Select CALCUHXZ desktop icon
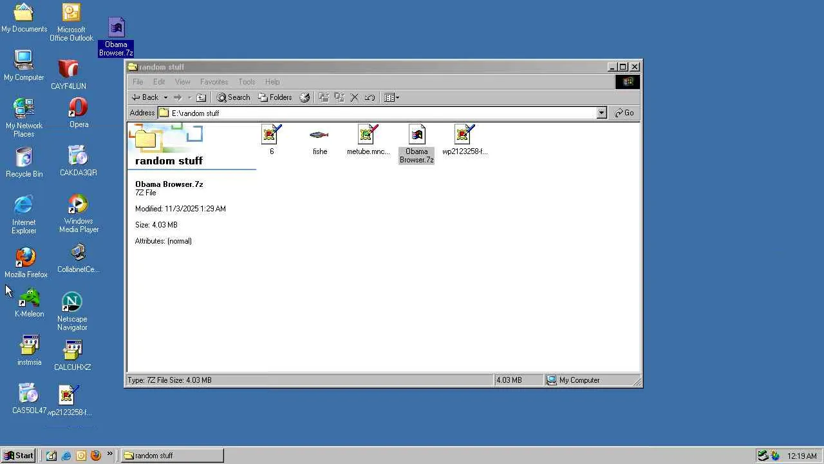The image size is (824, 464). 72,356
